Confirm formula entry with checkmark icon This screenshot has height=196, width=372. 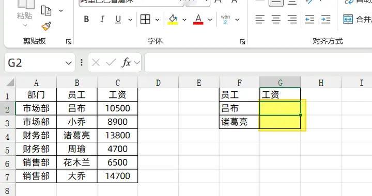111,63
